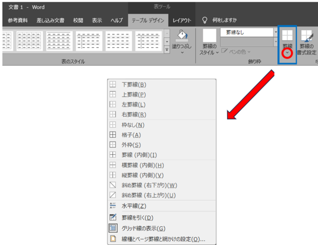The height and width of the screenshot is (245, 318).
Task: Pick the first table style thumbnail in gallery
Action: click(6, 41)
